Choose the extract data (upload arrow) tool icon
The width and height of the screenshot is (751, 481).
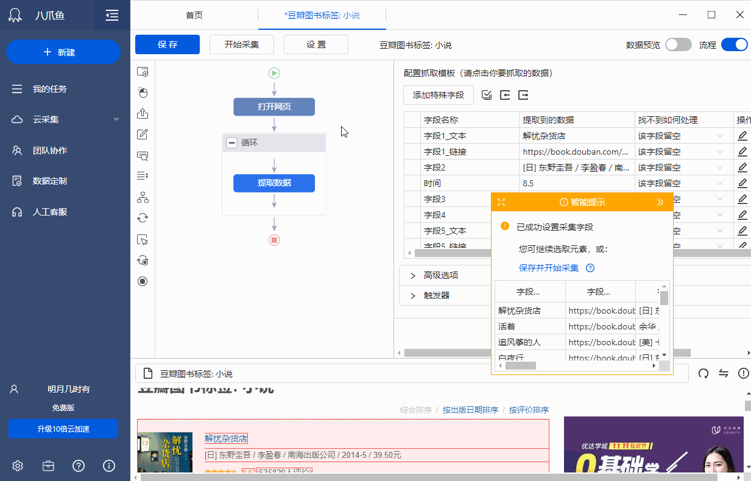[143, 113]
